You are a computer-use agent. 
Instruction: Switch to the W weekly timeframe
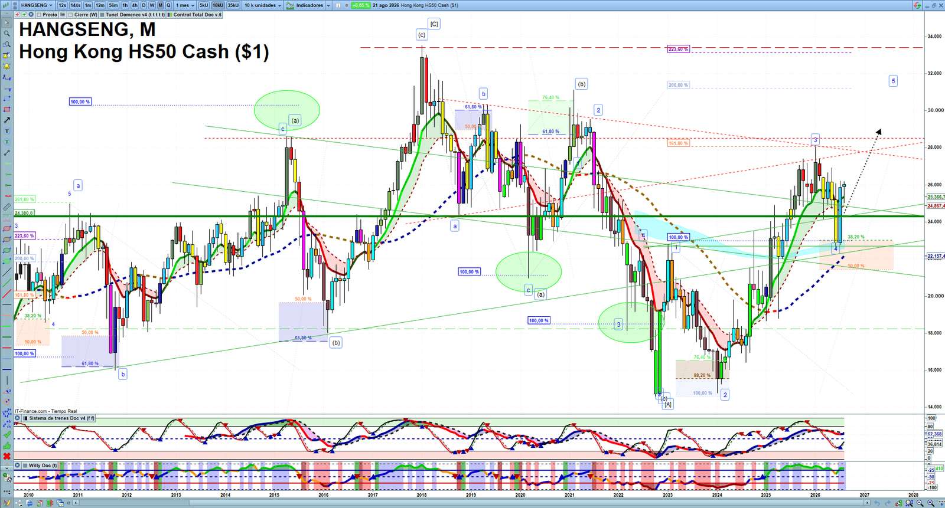click(x=152, y=5)
